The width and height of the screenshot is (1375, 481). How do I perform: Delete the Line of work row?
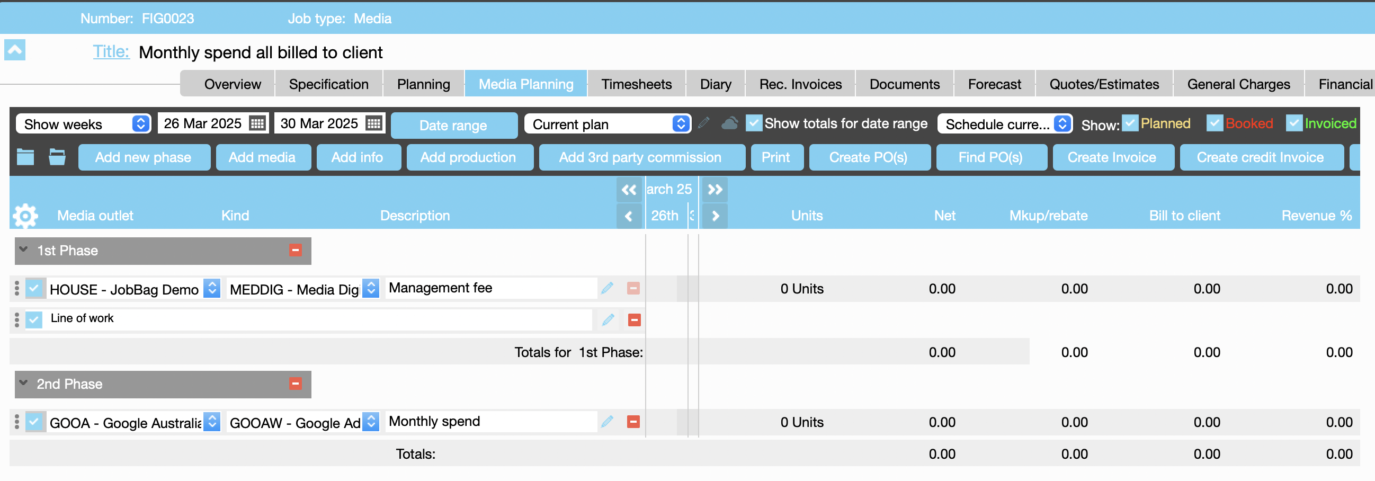[x=634, y=320]
